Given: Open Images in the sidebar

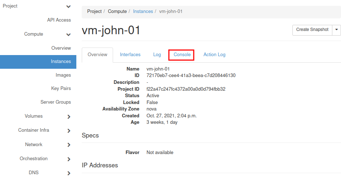Looking at the screenshot, I should 63,75.
